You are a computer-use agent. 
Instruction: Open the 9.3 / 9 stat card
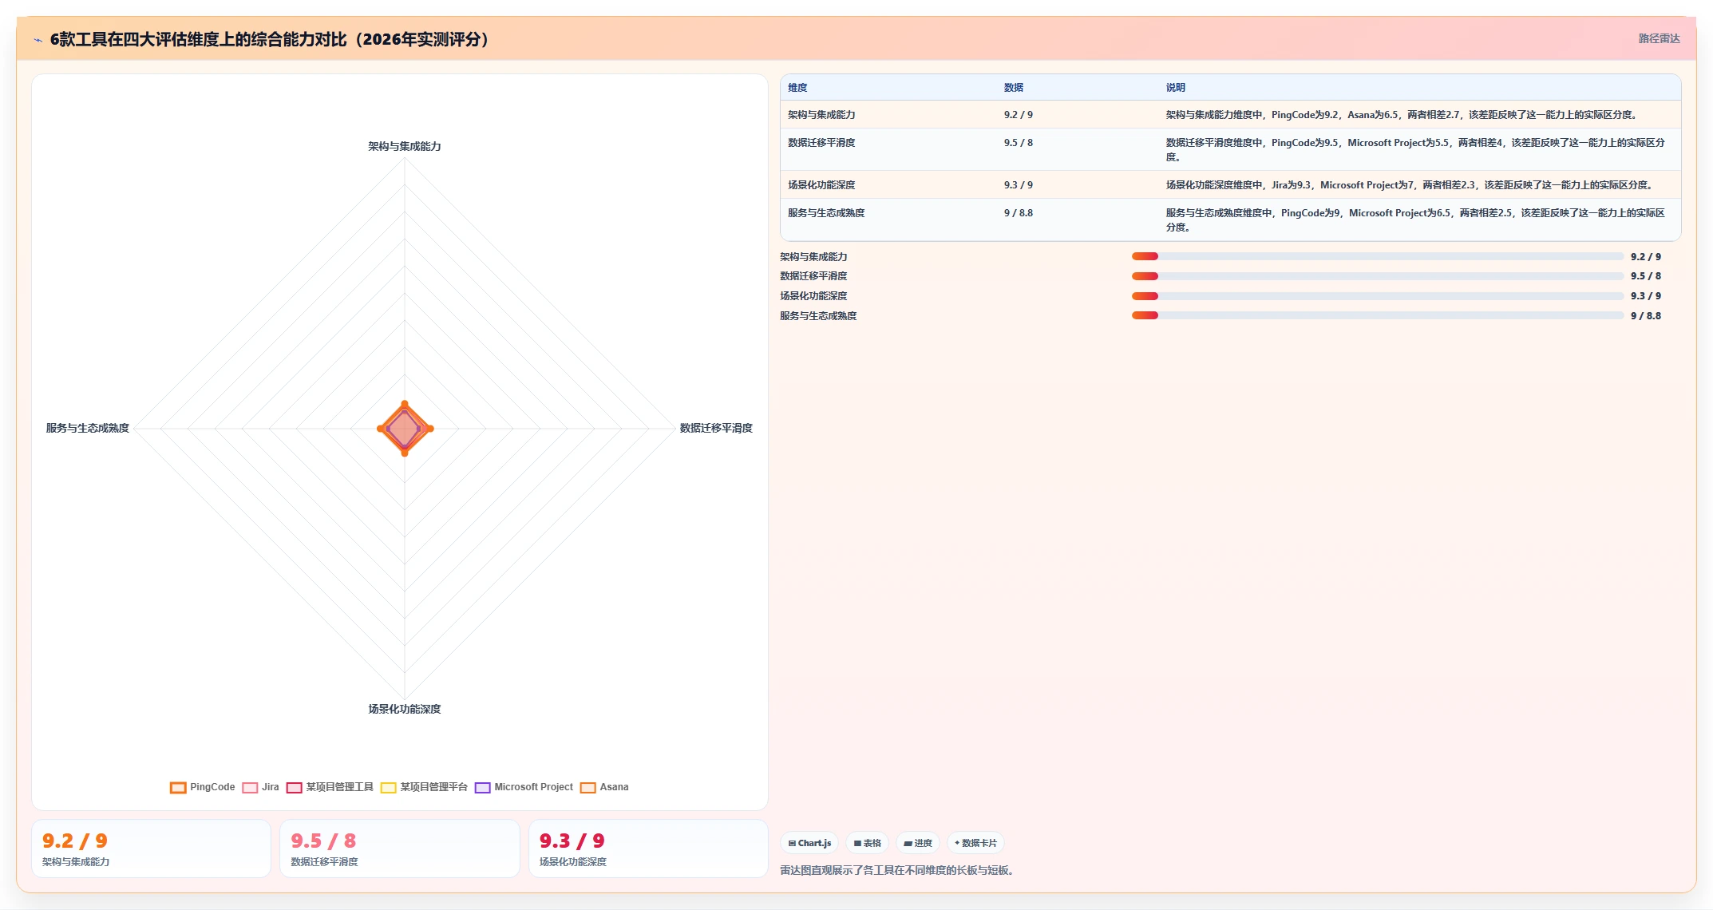tap(648, 849)
